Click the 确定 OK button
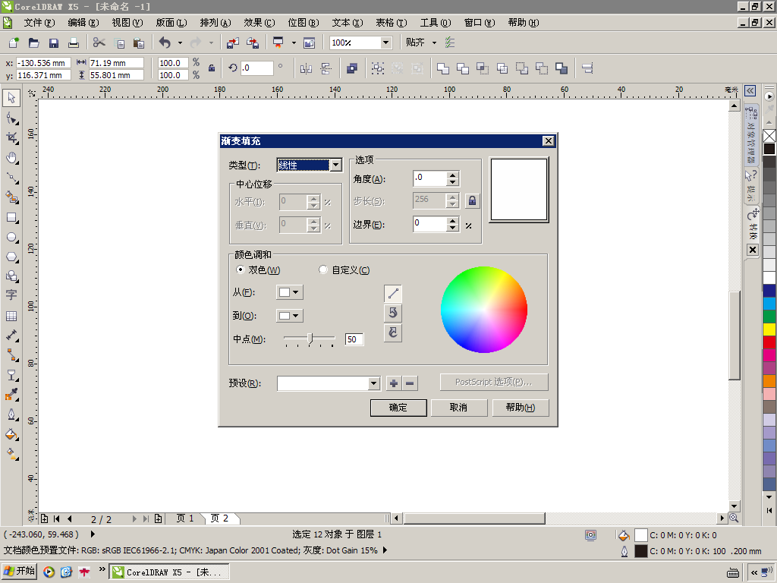777x583 pixels. tap(398, 408)
